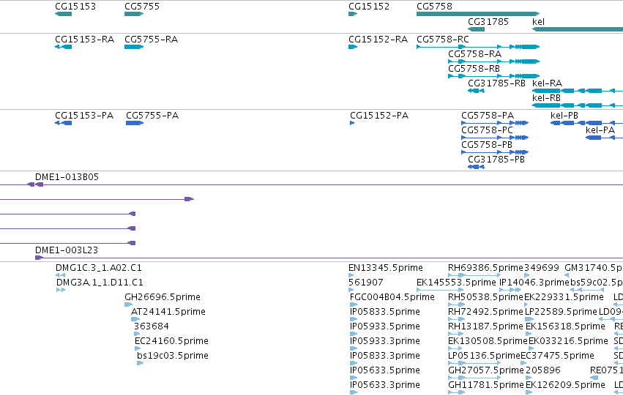Open EST DMG3A.1_1.D11.C1 label

[100, 283]
